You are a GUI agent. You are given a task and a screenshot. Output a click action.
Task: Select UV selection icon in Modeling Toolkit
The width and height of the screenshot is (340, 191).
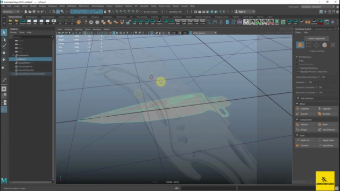click(x=333, y=45)
